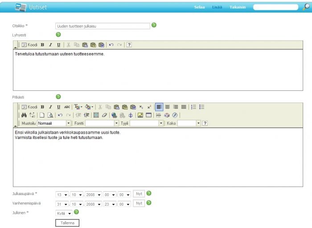Focus the header search field
This screenshot has width=312, height=228.
coord(275,7)
